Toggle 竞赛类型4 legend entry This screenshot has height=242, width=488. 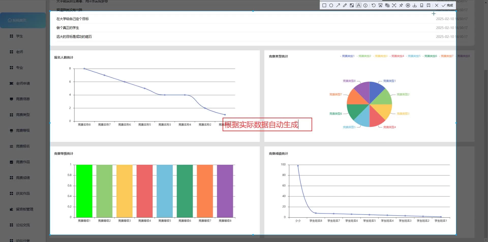coord(397,56)
